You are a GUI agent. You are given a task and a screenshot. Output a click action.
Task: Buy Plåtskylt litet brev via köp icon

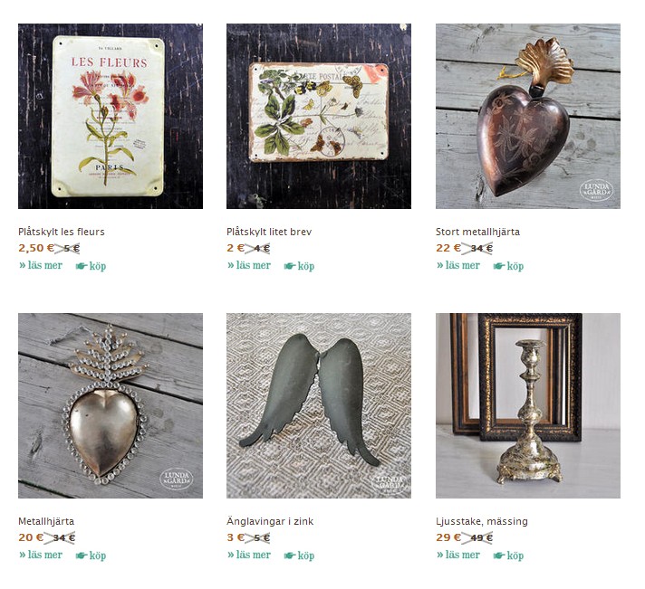[291, 266]
